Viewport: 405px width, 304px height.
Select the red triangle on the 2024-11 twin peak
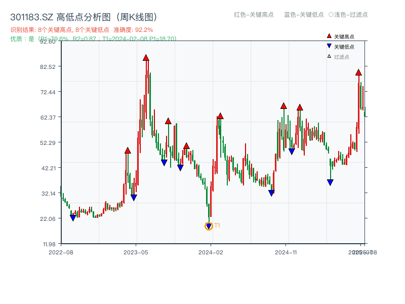point(283,106)
